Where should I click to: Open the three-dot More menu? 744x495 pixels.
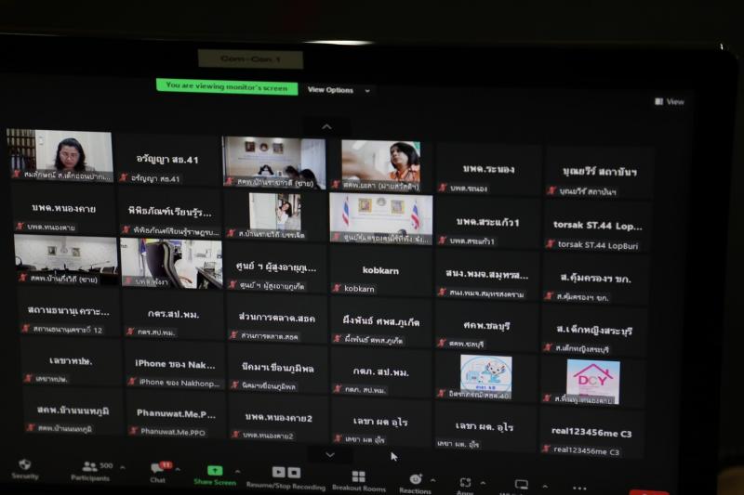(579, 488)
